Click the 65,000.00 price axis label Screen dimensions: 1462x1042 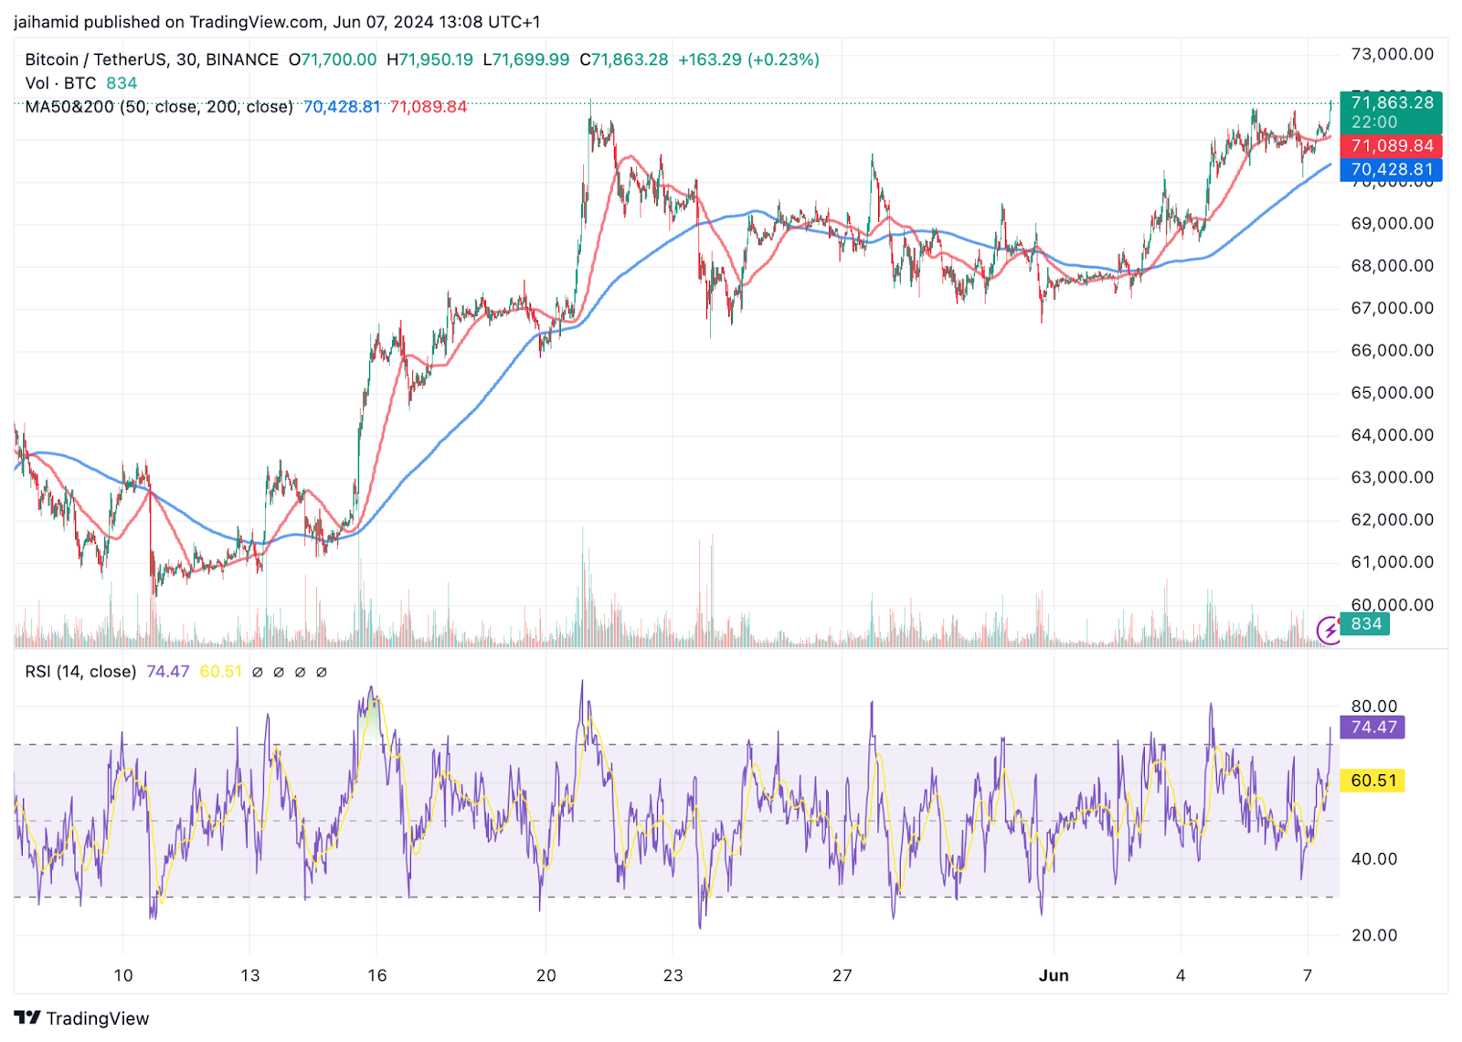coord(1393,393)
